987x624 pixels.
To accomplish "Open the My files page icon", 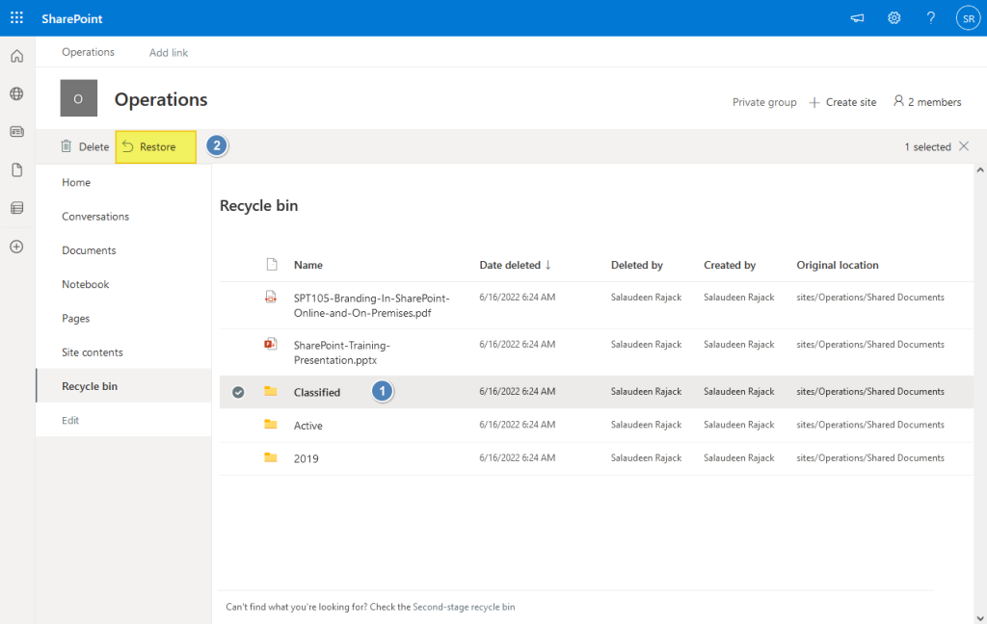I will tap(17, 169).
